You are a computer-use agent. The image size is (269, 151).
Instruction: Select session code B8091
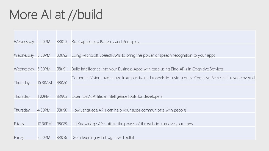tap(62, 69)
